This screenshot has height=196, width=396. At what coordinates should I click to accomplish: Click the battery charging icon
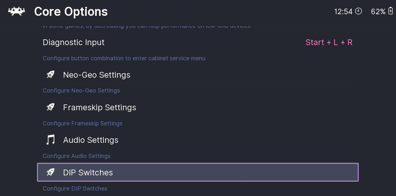pyautogui.click(x=390, y=11)
